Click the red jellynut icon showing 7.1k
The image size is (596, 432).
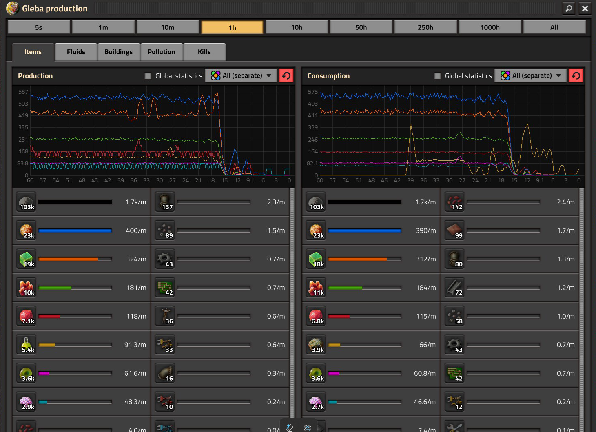(27, 316)
